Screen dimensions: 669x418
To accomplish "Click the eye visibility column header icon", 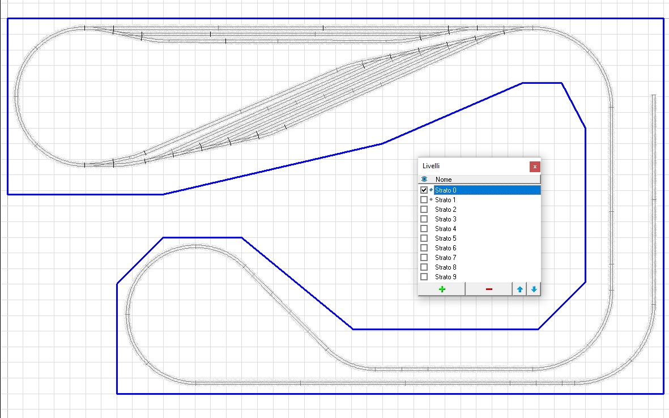I will click(x=424, y=179).
